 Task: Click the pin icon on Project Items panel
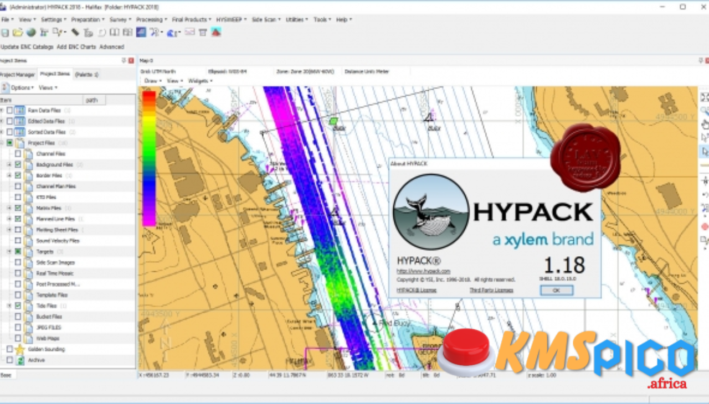click(x=124, y=60)
